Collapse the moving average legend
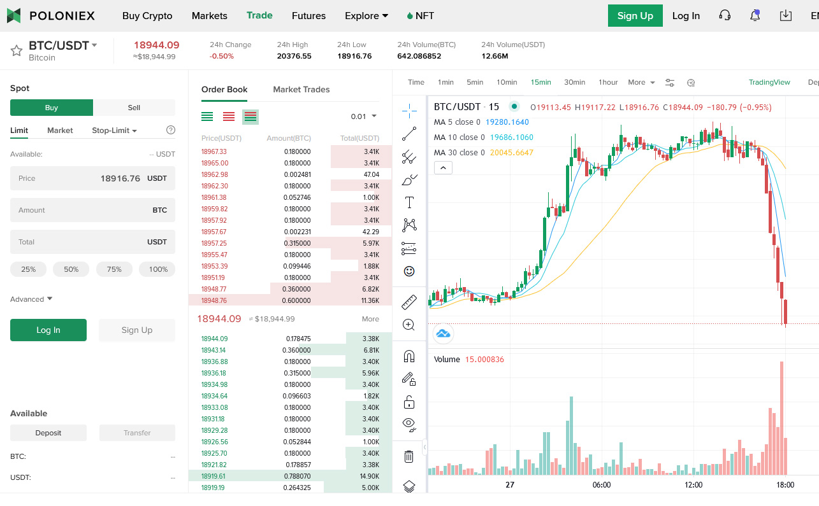The width and height of the screenshot is (819, 506). [x=443, y=168]
